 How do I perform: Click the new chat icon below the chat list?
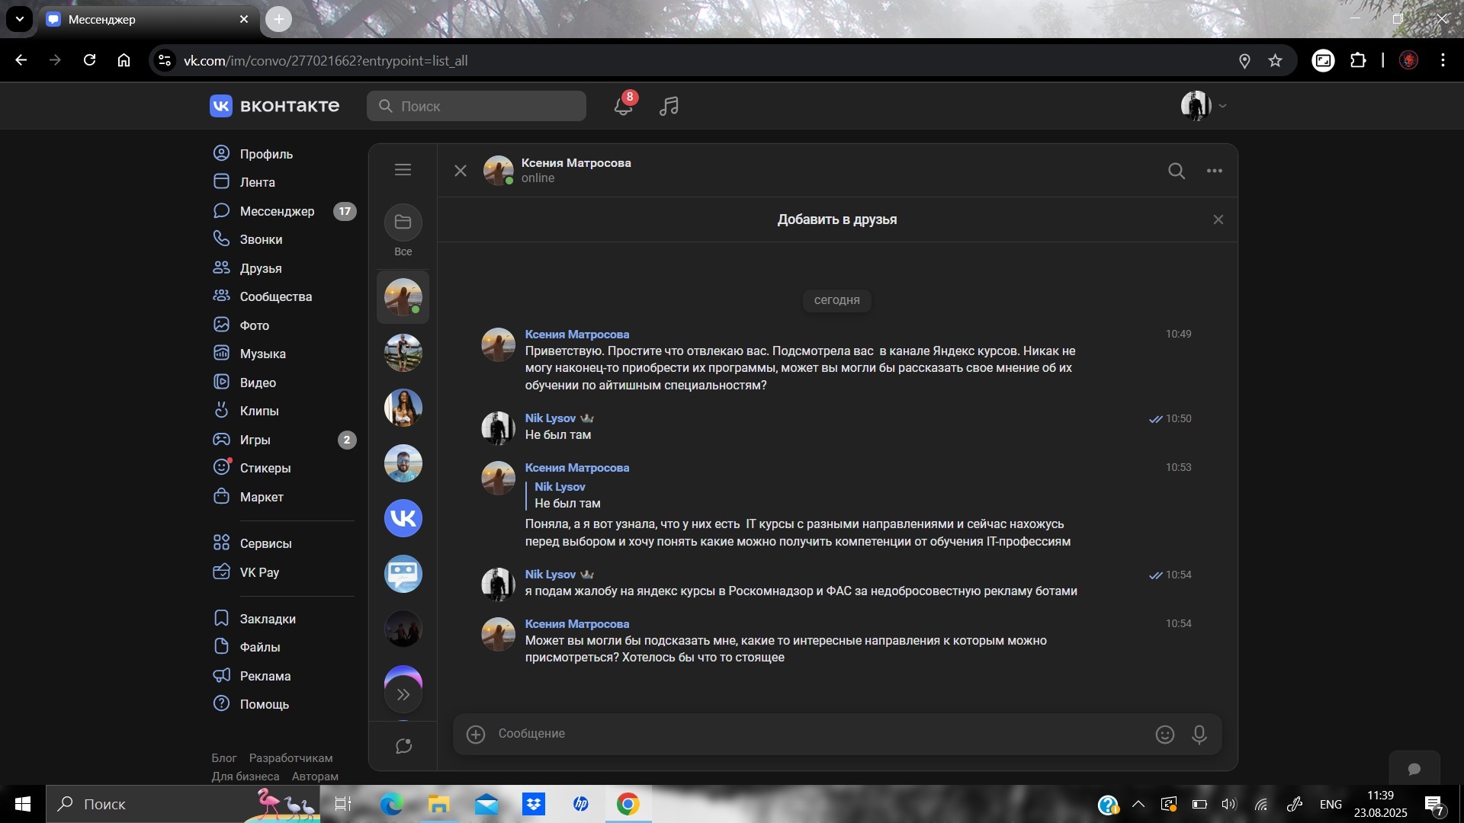(x=403, y=746)
